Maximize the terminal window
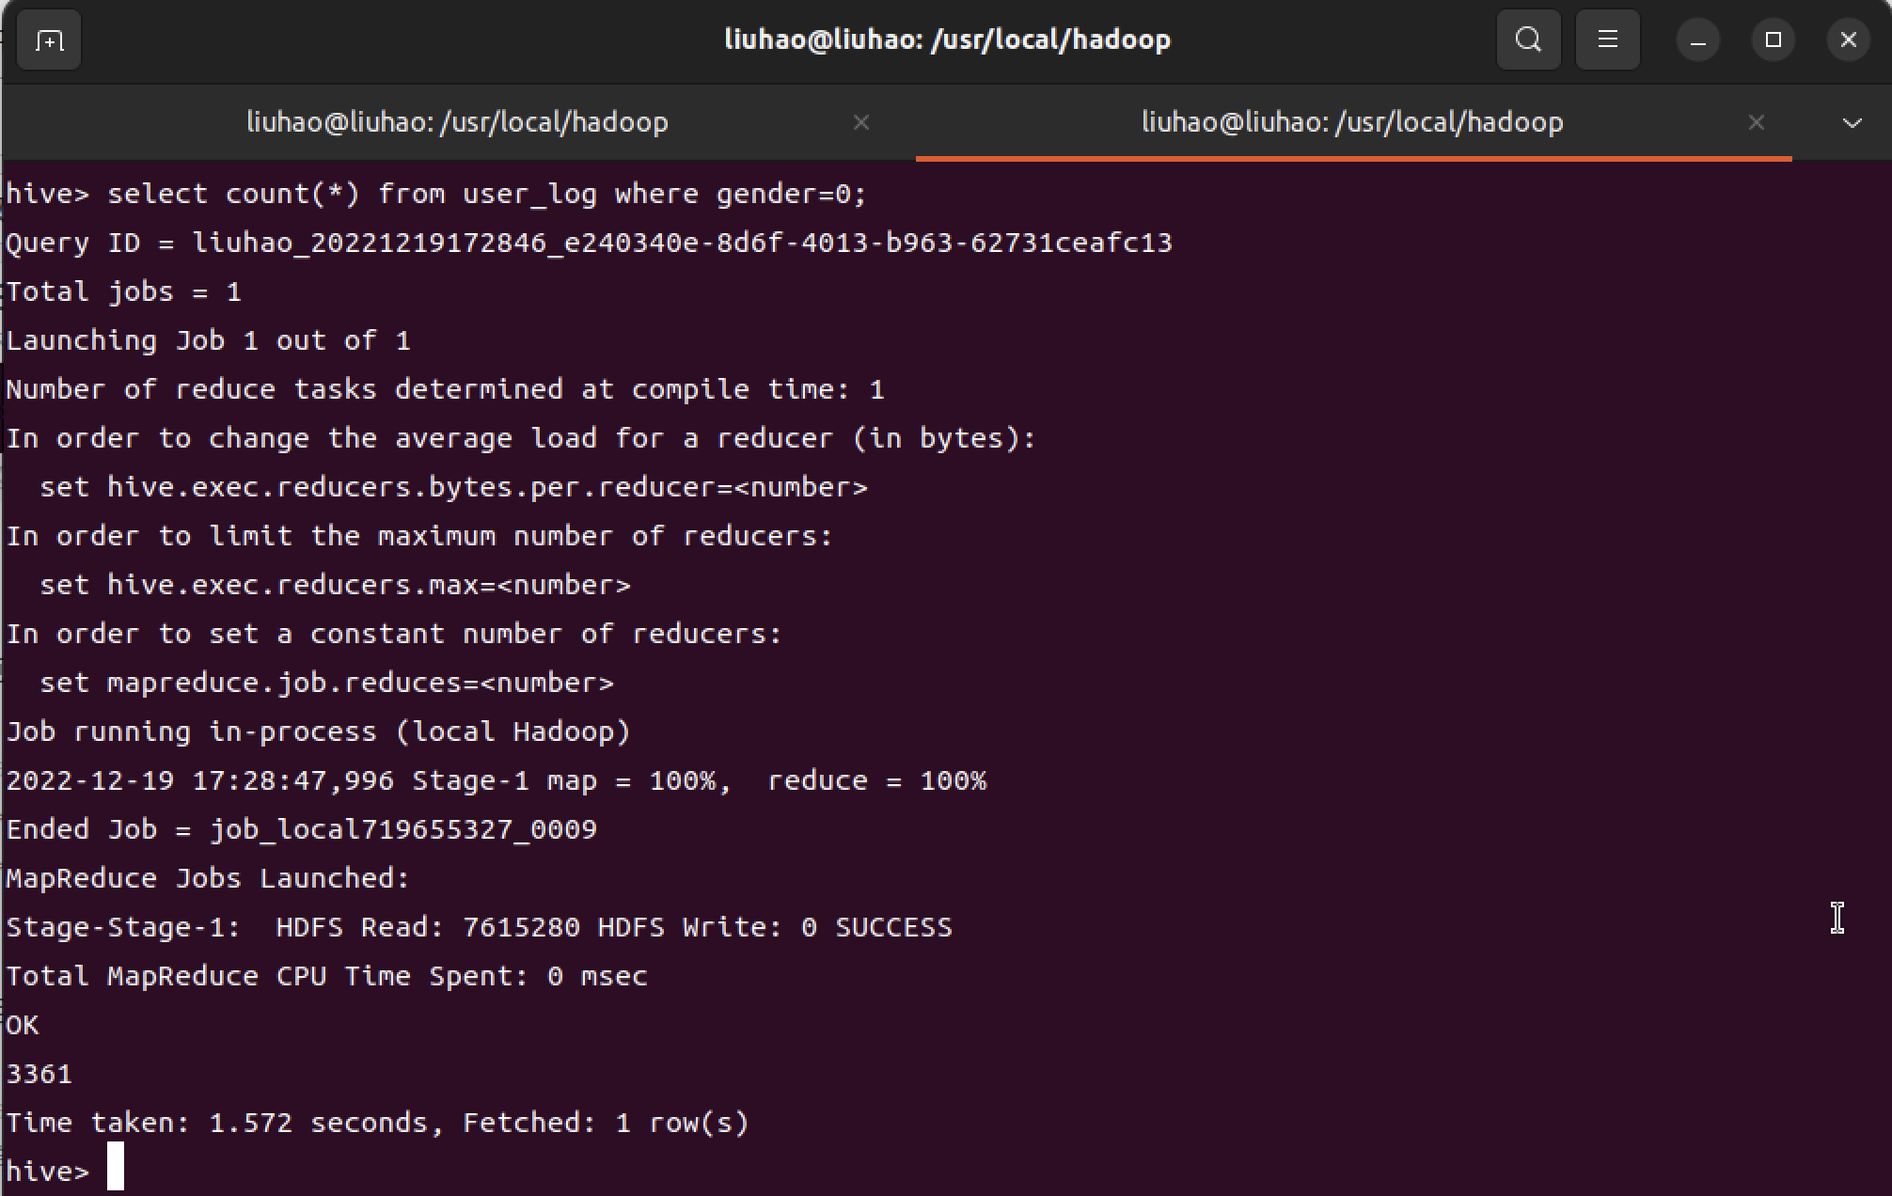 (1774, 39)
